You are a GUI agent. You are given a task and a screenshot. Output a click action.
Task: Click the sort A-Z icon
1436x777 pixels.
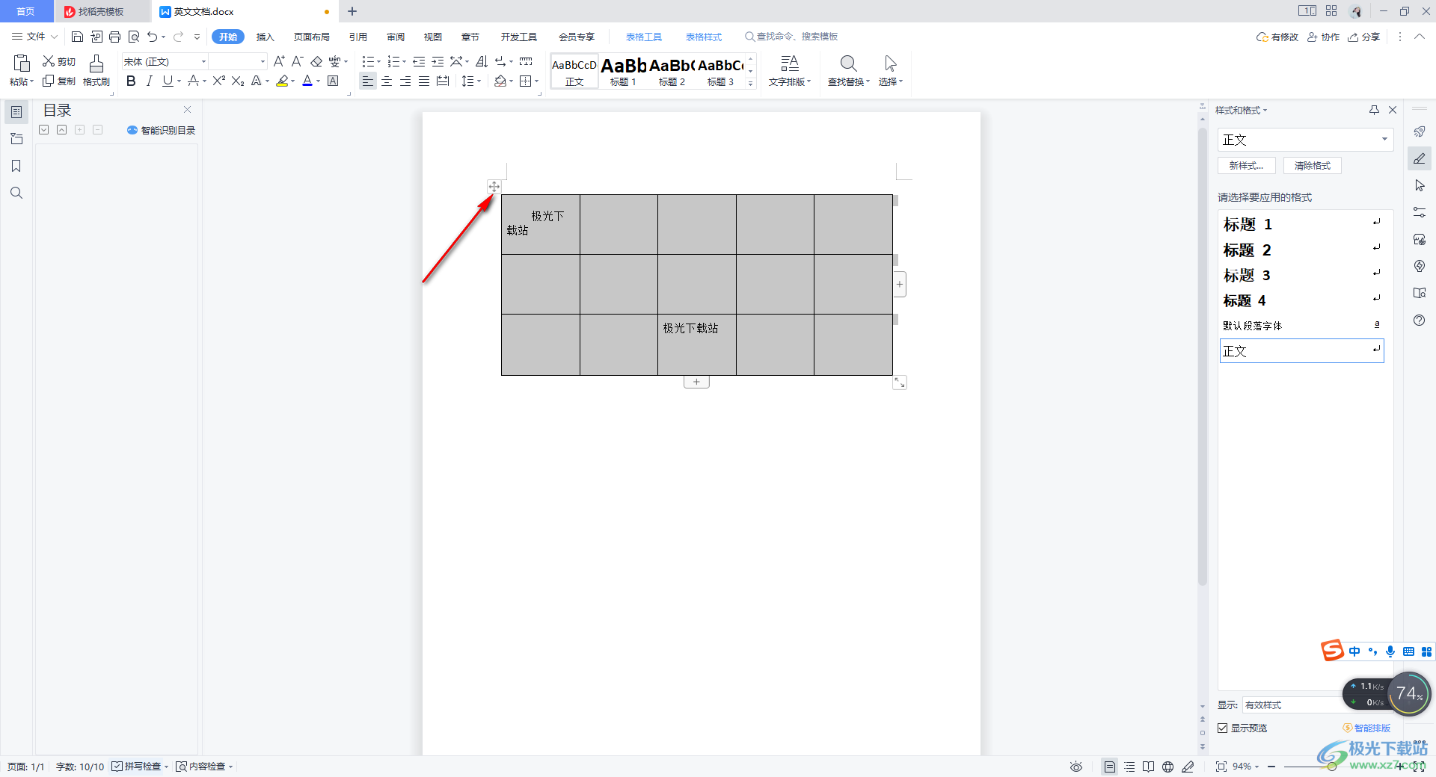tap(482, 61)
